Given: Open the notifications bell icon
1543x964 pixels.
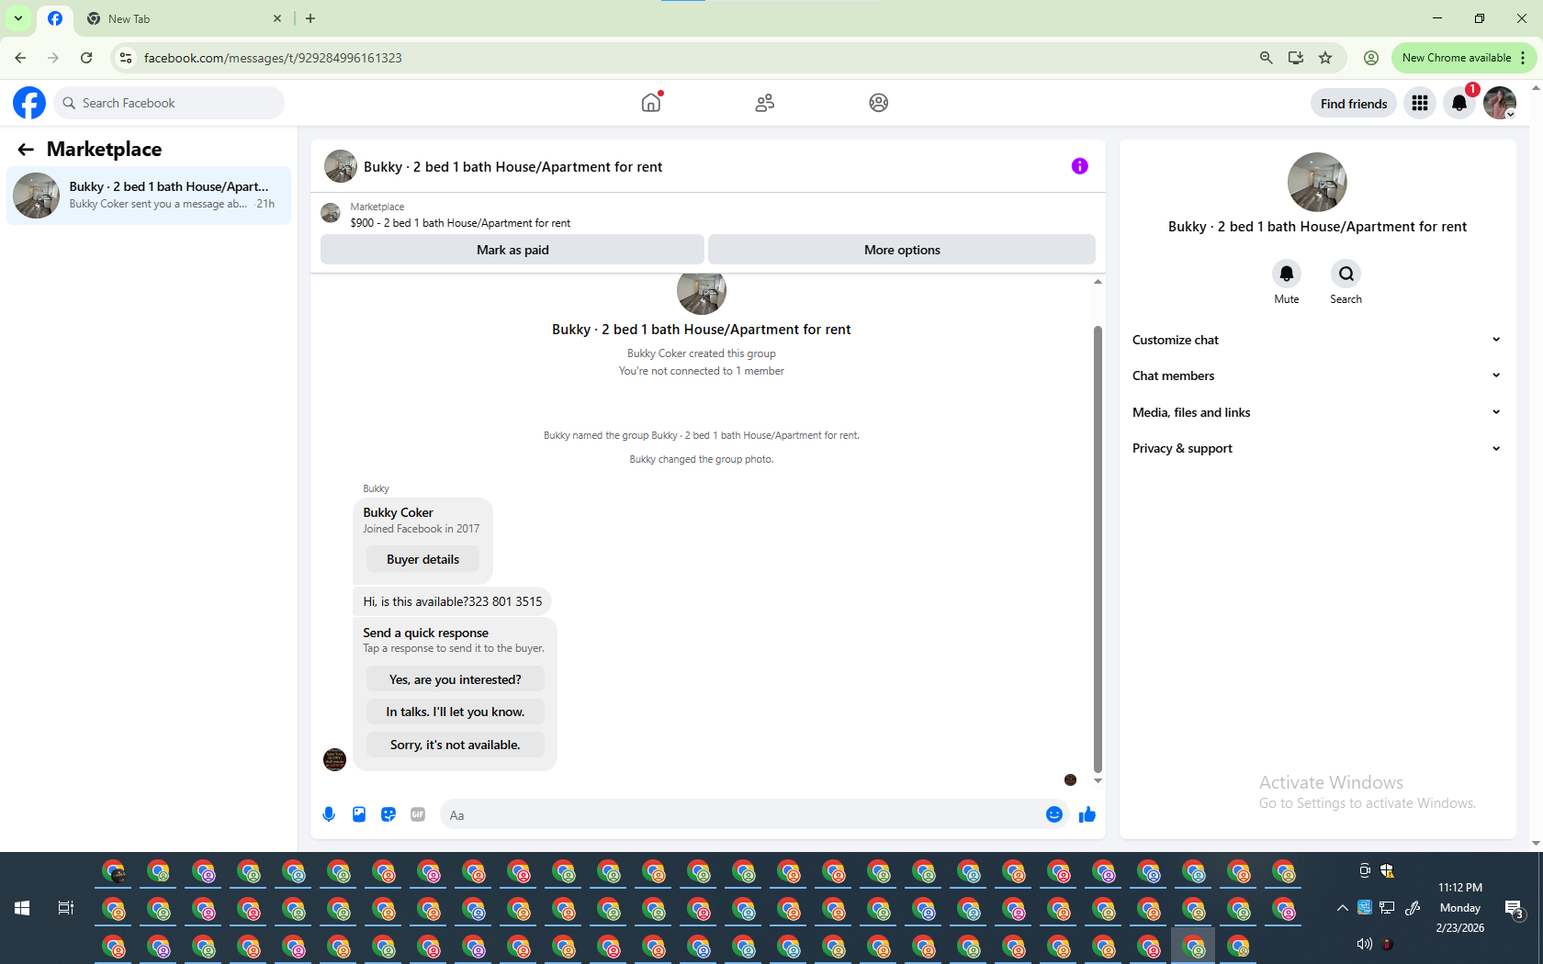Looking at the screenshot, I should click(x=1459, y=104).
